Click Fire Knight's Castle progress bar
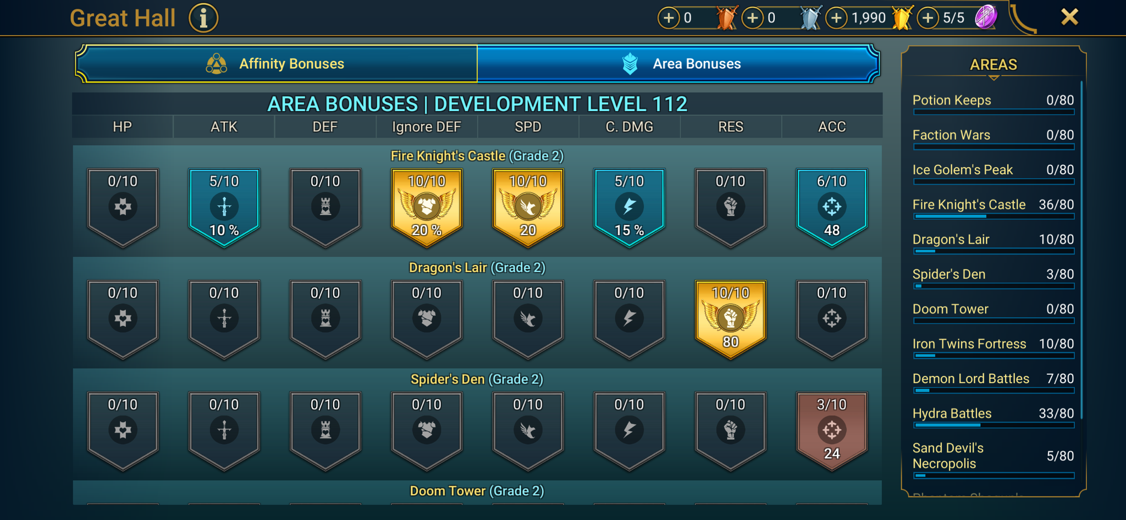This screenshot has height=520, width=1126. pyautogui.click(x=993, y=217)
